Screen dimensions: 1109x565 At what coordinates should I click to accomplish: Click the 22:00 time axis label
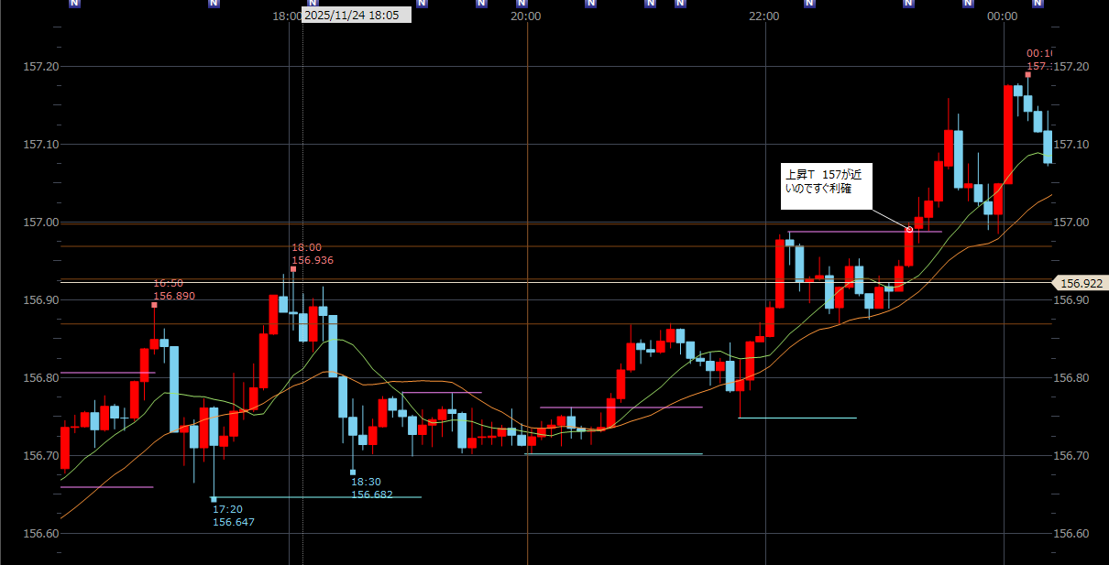click(x=763, y=16)
